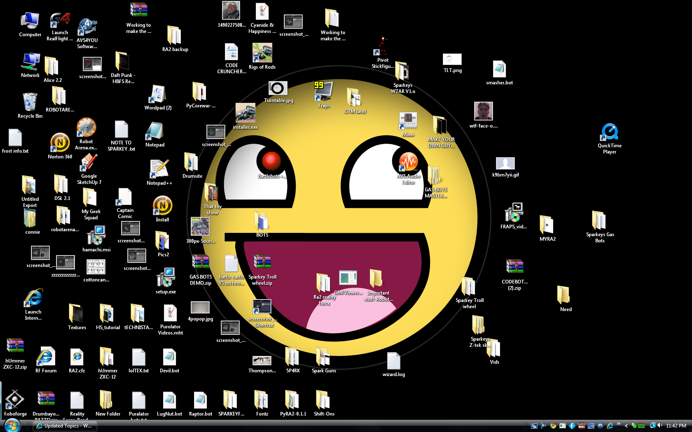Screen dimensions: 692x432
Task: Select the Mixxx shortcut
Action: pos(408,125)
